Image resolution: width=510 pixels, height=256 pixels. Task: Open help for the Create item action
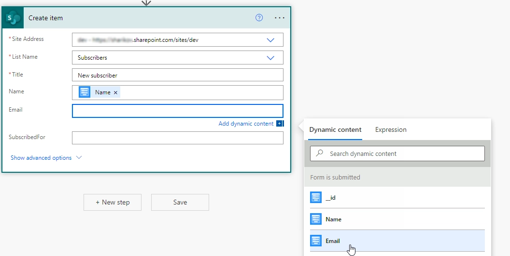coord(259,18)
